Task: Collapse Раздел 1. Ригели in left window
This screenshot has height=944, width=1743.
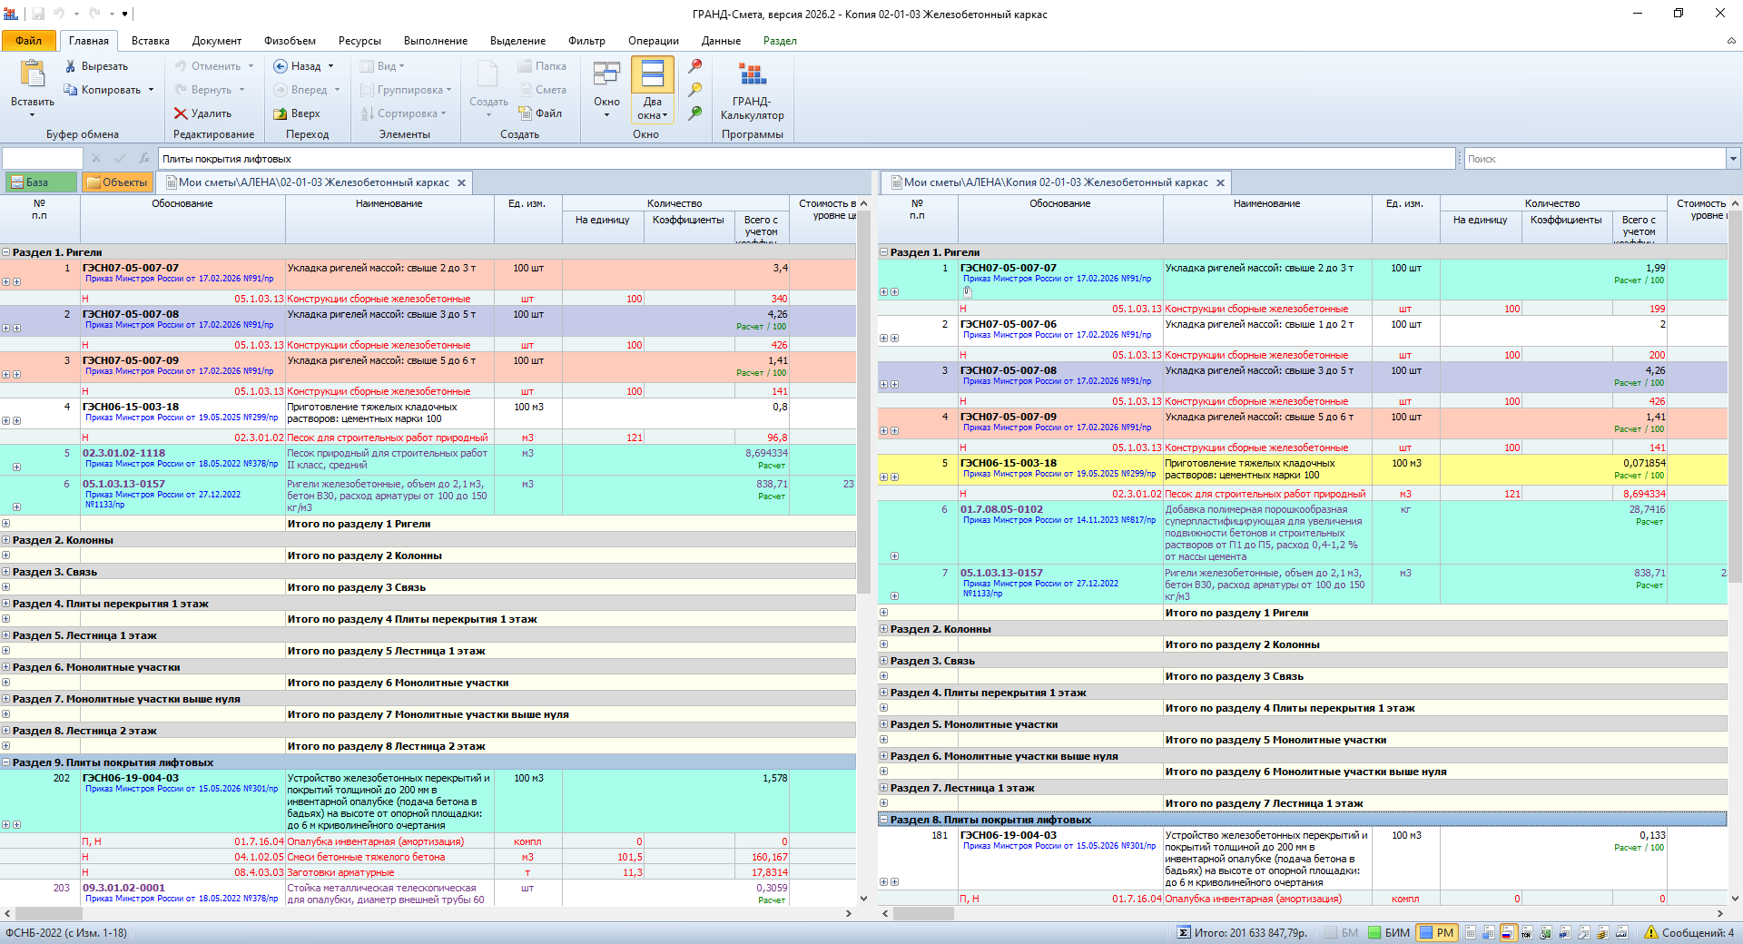Action: (6, 252)
